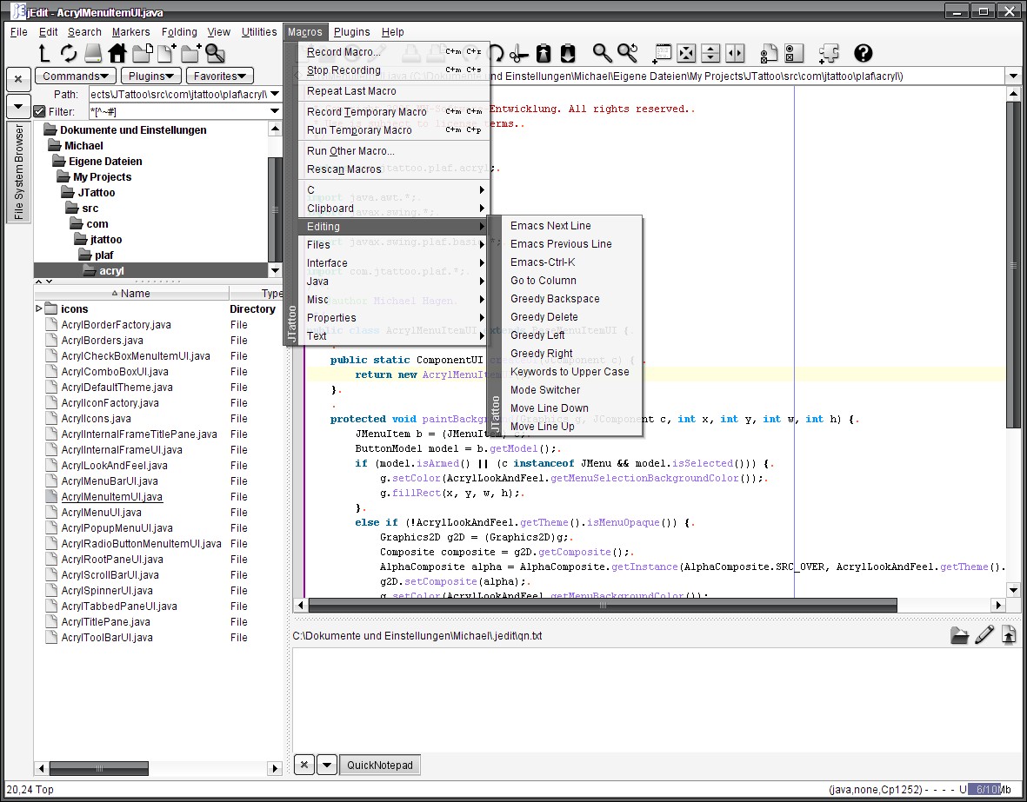Click the Copy clipboard icon with up arrow
This screenshot has width=1027, height=802.
(544, 53)
